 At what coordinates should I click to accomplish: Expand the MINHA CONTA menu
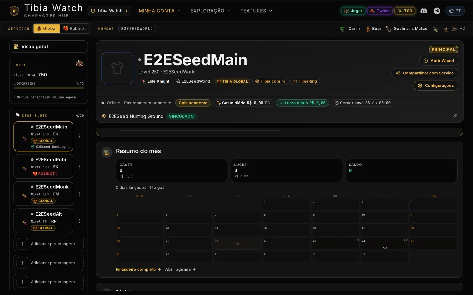[x=160, y=11]
